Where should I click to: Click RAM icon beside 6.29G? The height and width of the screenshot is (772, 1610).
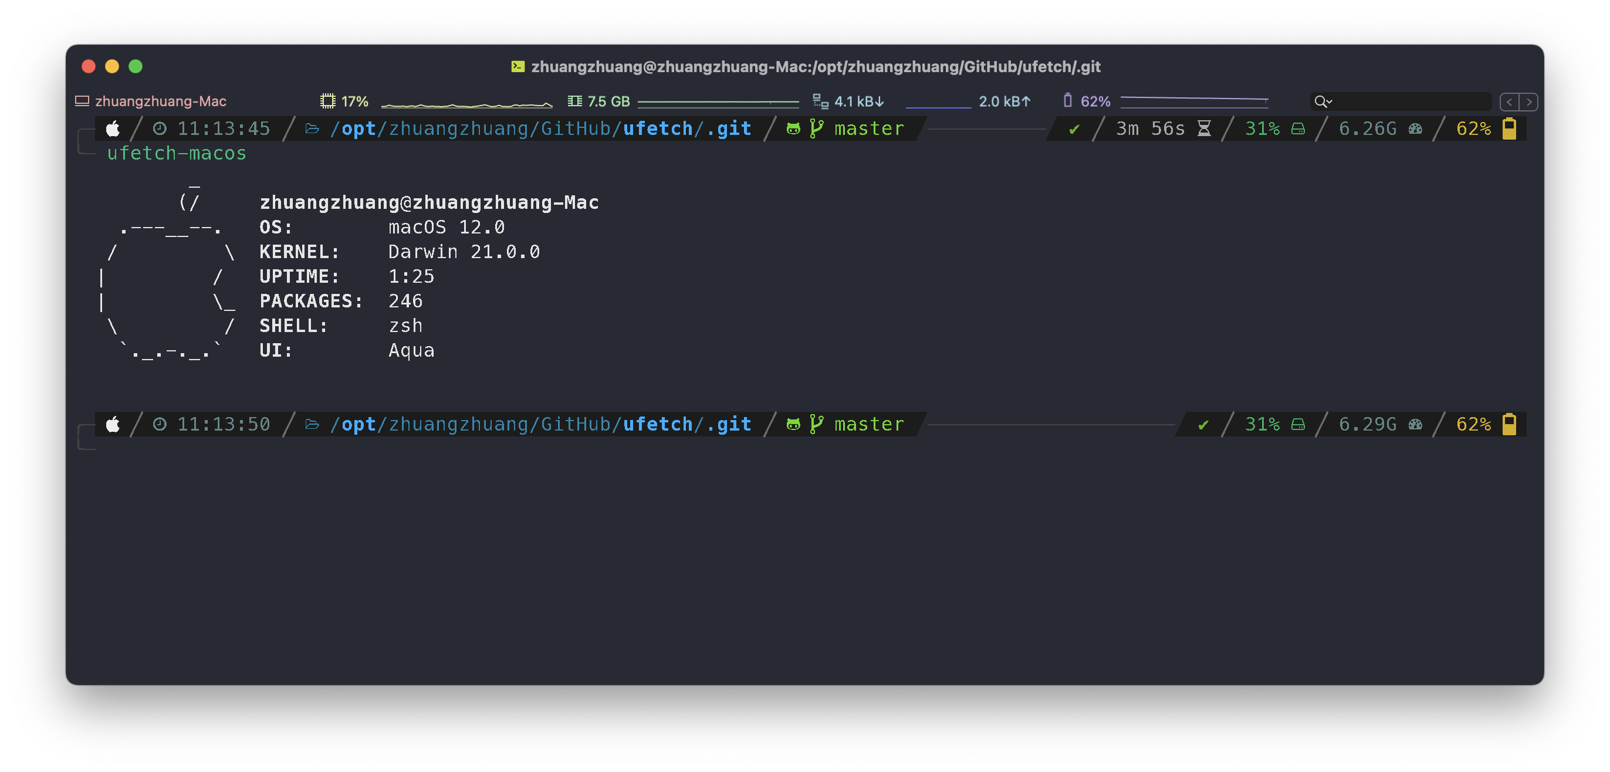coord(1416,425)
